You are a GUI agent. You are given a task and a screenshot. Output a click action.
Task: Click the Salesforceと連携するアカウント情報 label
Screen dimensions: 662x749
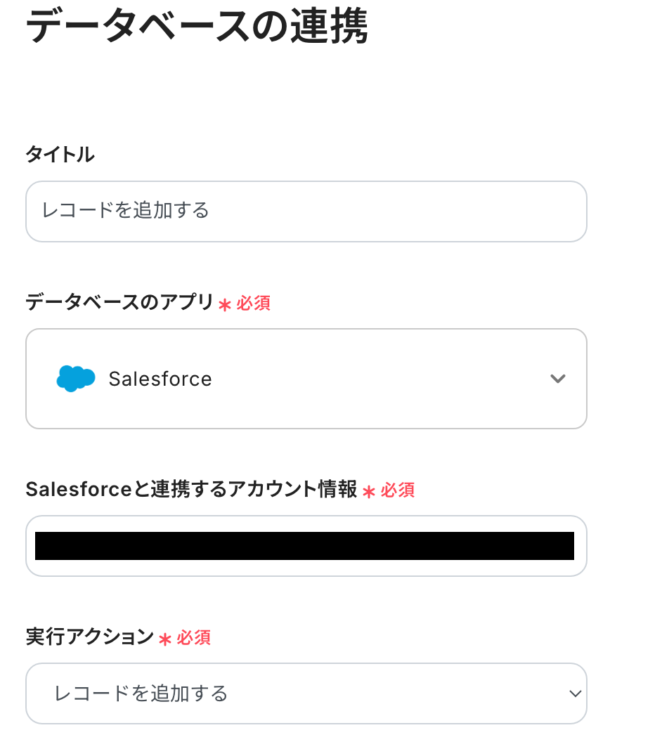(191, 490)
